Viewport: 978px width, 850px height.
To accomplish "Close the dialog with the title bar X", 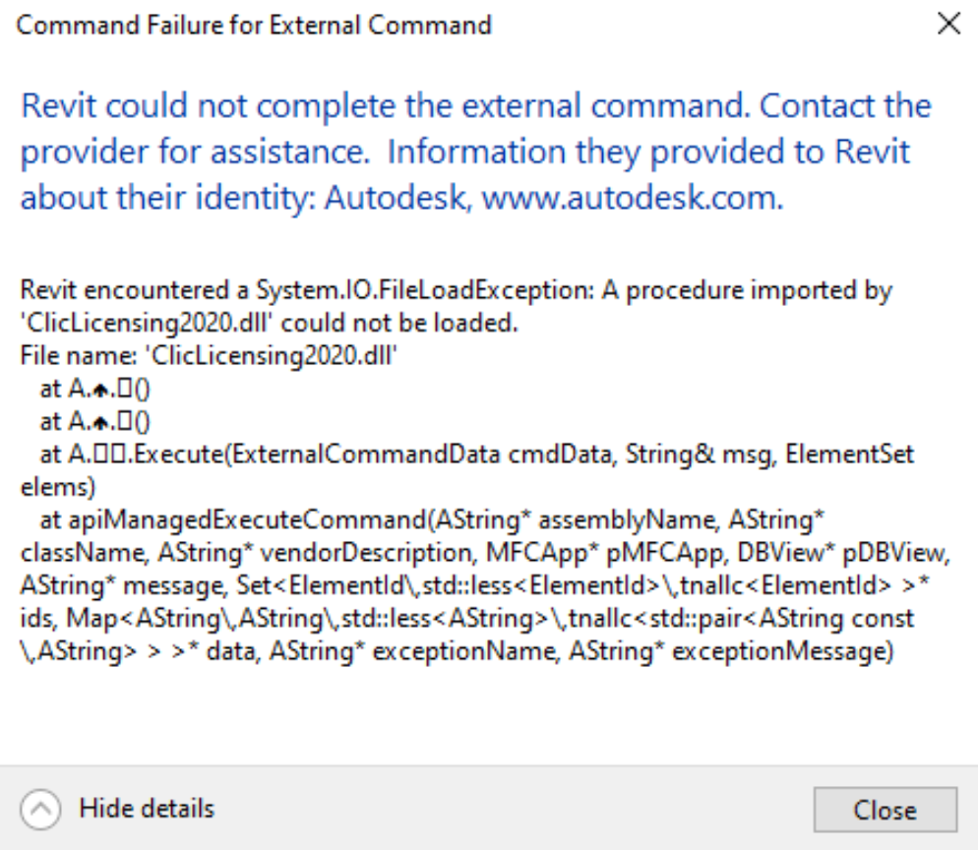I will pos(948,25).
